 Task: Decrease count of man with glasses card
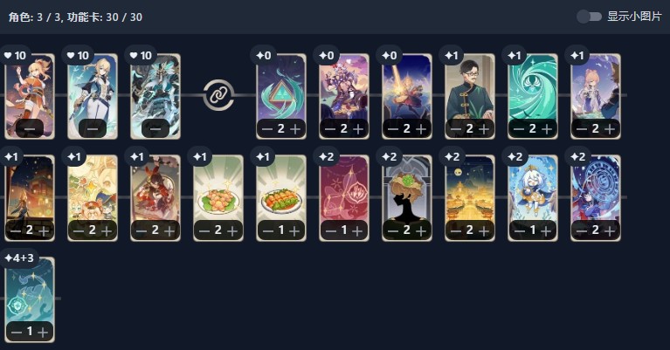[455, 128]
